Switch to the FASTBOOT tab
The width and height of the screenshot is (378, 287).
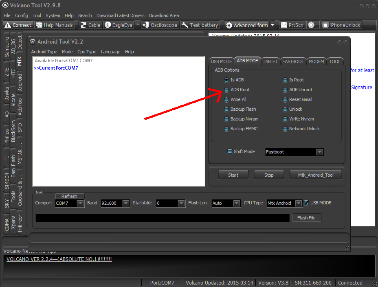(293, 61)
